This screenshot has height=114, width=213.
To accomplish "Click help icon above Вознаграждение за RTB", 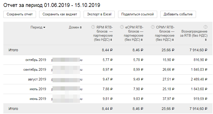I will click(x=205, y=27).
